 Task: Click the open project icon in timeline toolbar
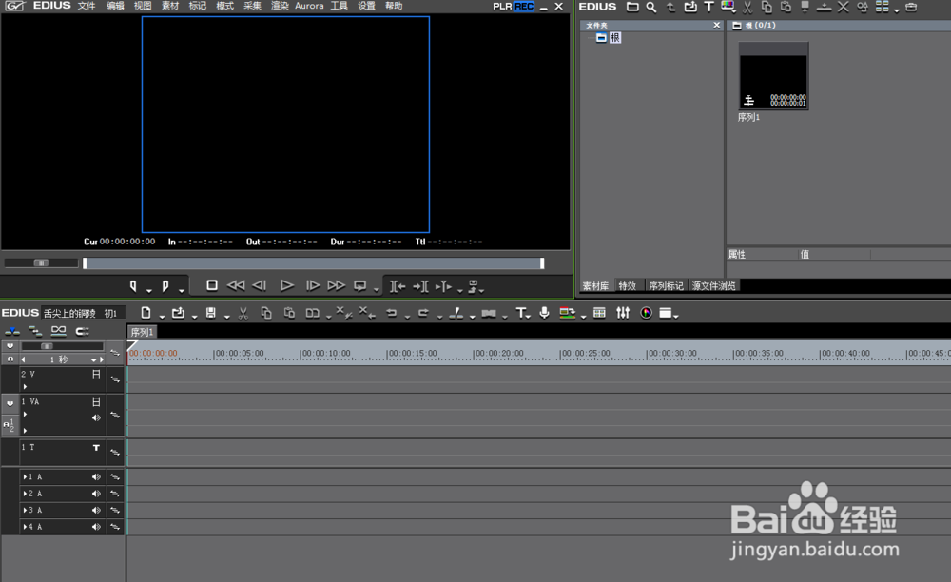[x=178, y=313]
